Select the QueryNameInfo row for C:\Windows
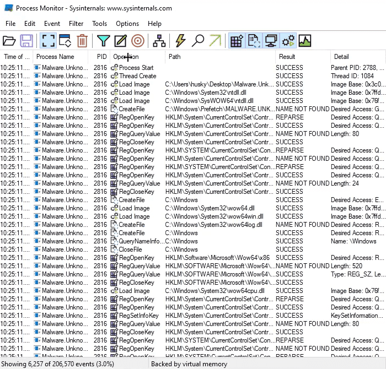This screenshot has height=369, width=386. click(193, 241)
